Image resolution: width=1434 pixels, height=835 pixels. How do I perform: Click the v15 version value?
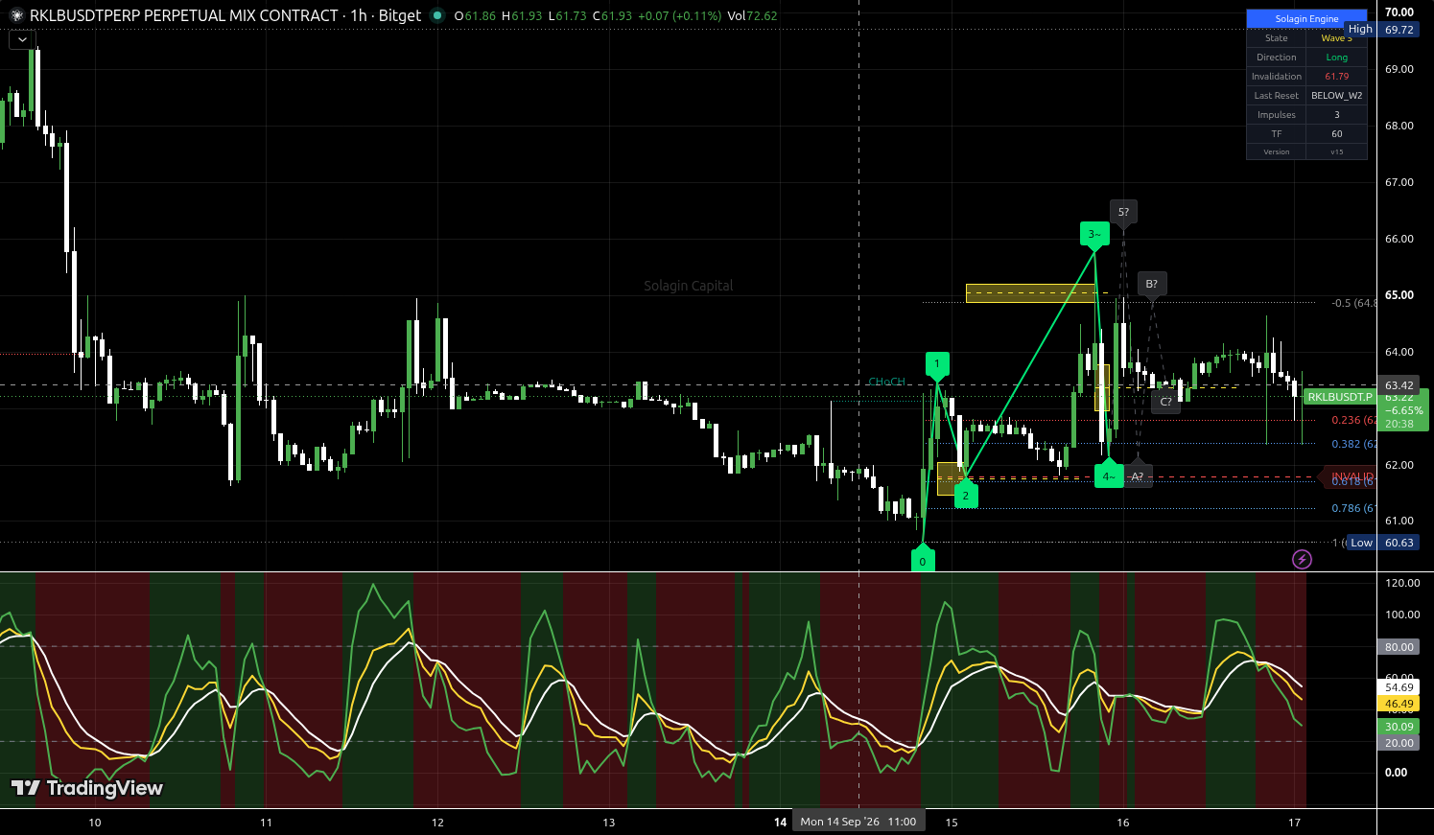(x=1337, y=151)
